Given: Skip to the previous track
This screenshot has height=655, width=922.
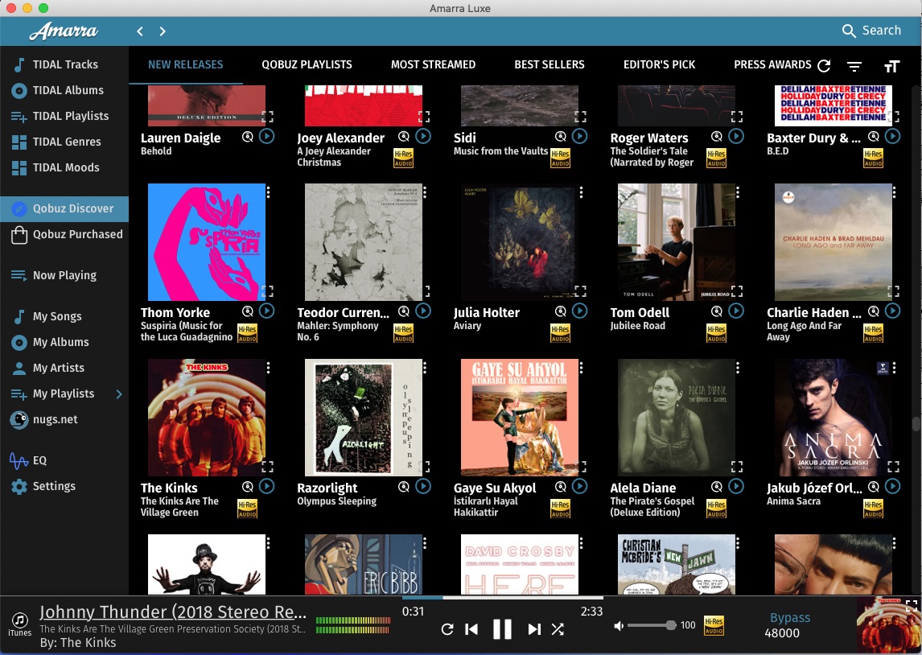Looking at the screenshot, I should click(x=471, y=629).
